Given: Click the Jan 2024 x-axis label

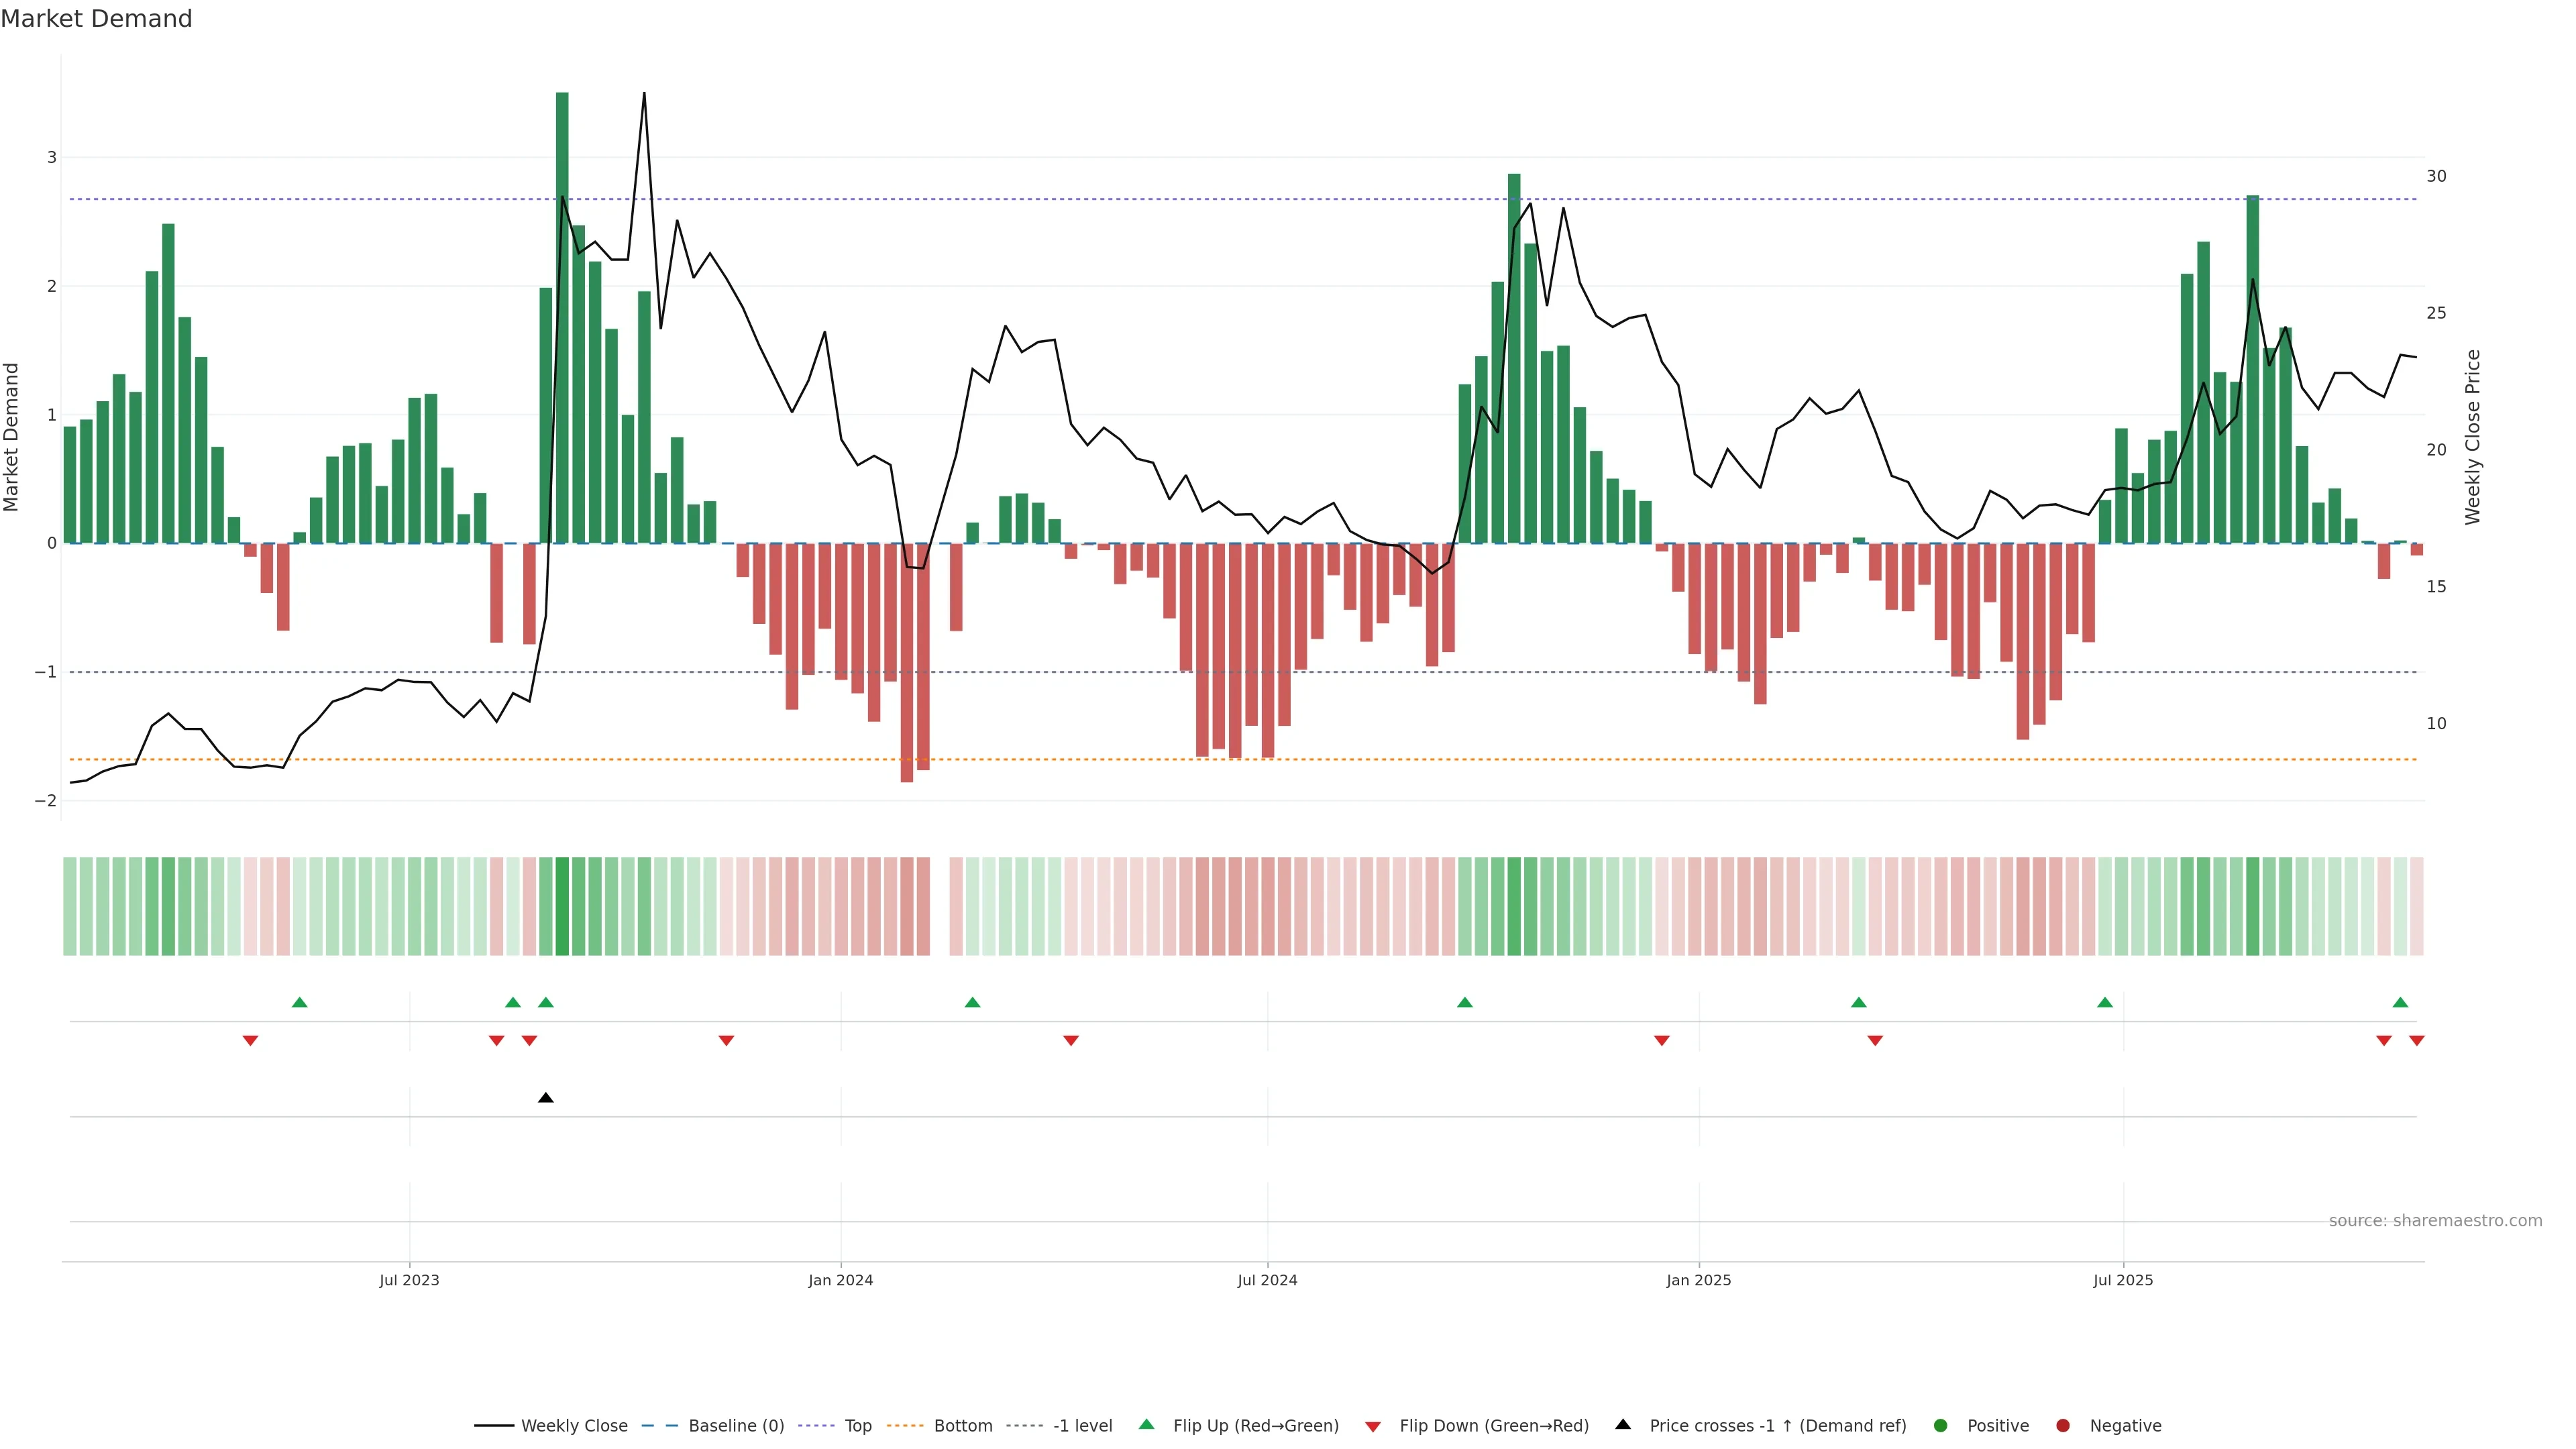Looking at the screenshot, I should click(x=840, y=1280).
